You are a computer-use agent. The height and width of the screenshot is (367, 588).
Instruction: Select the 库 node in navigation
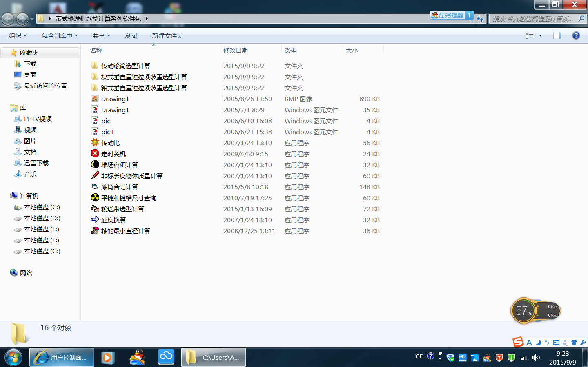[x=23, y=108]
